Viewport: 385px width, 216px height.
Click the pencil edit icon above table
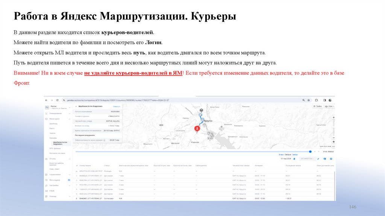(x=318, y=159)
